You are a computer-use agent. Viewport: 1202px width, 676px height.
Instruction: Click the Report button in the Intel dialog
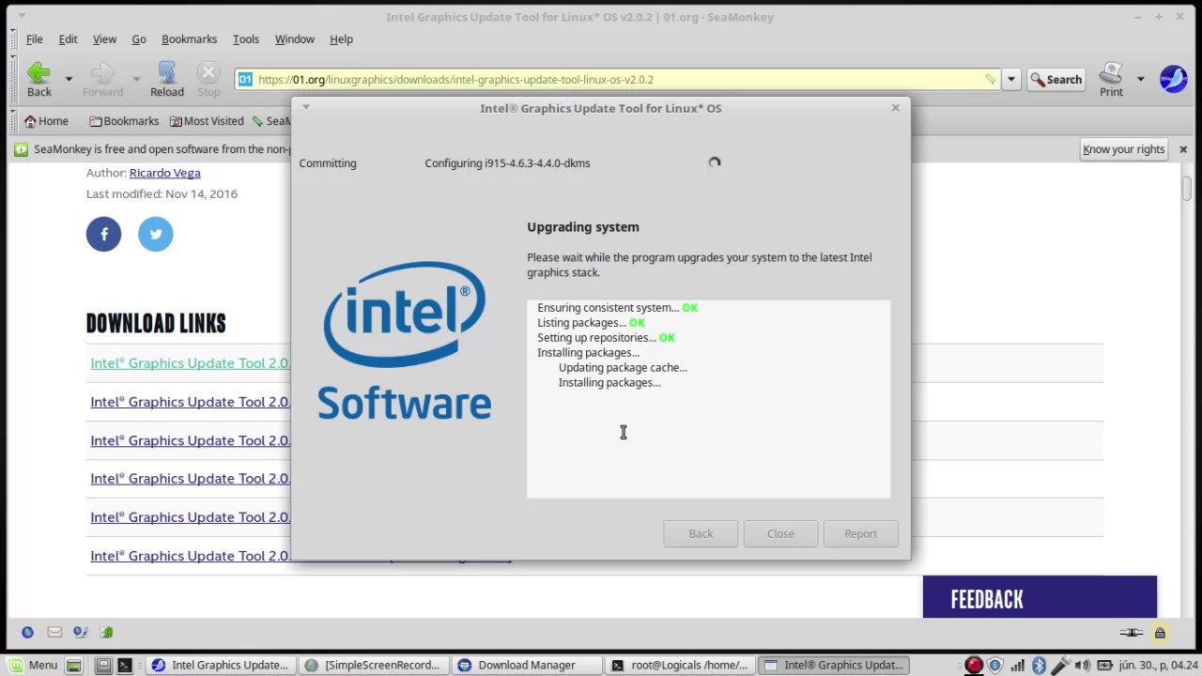click(x=860, y=533)
